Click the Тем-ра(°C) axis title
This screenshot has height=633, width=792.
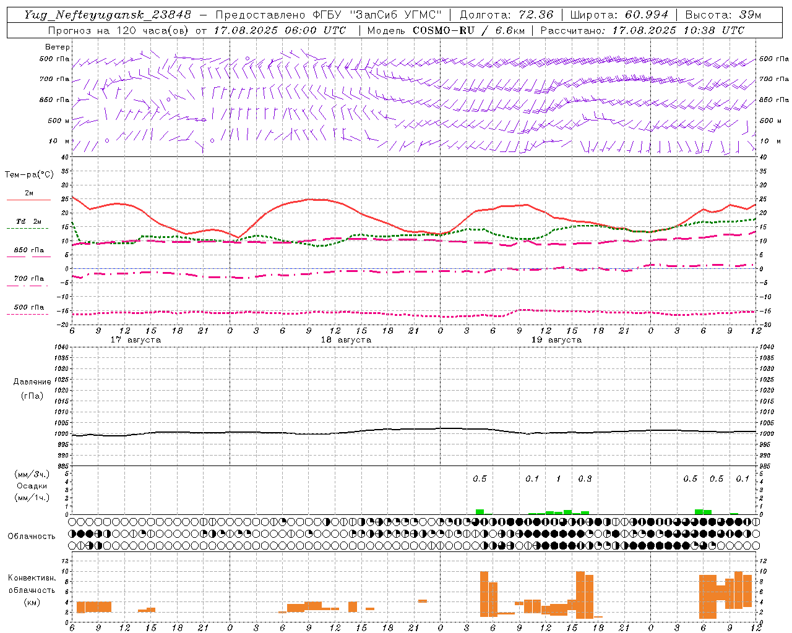[29, 175]
